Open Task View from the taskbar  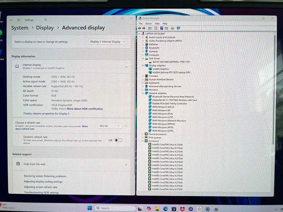pyautogui.click(x=140, y=209)
